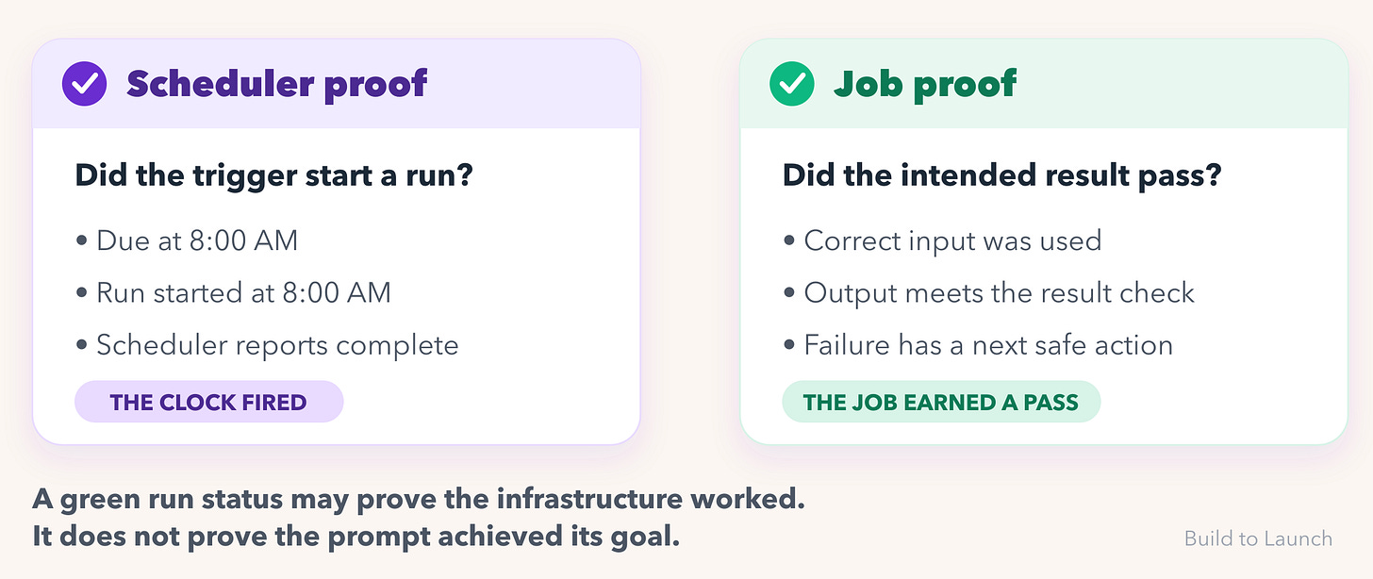This screenshot has width=1373, height=579.
Task: Click the lavender Scheduler proof header band
Action: click(x=337, y=84)
